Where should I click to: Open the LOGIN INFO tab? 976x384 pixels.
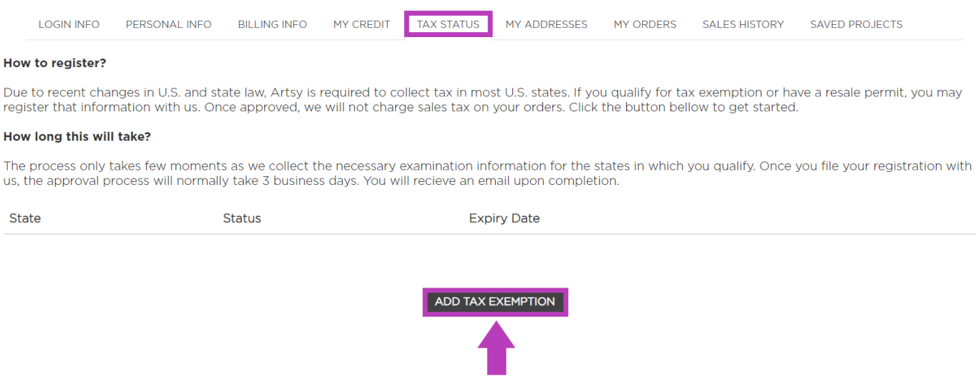point(69,24)
